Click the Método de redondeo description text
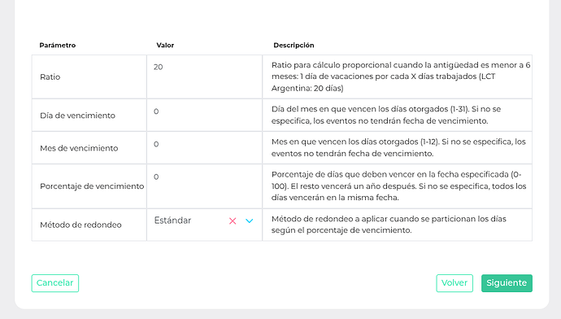Viewport: 561px width, 319px height. pos(389,225)
